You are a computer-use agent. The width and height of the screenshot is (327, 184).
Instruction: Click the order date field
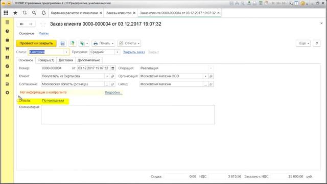click(x=94, y=68)
